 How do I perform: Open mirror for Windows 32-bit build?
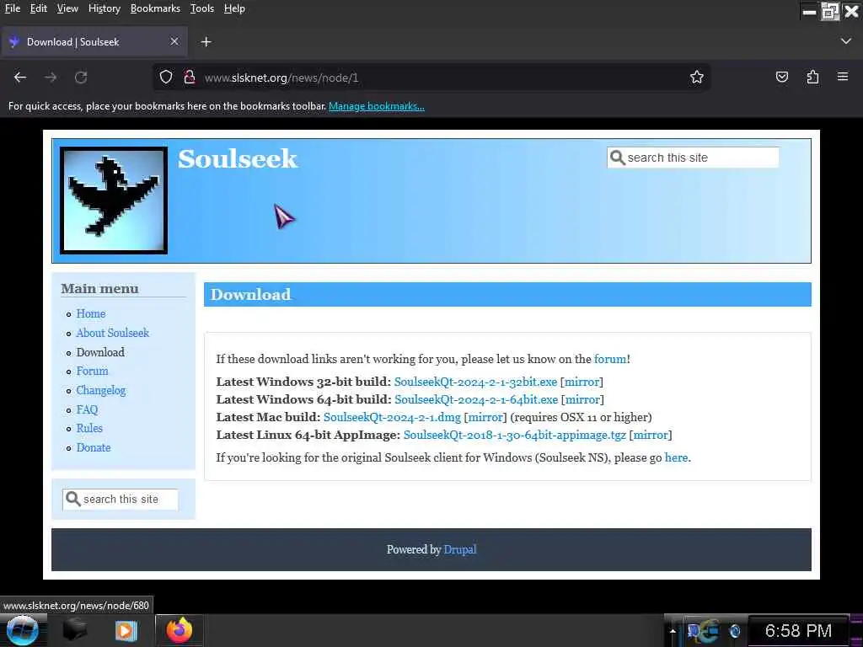click(x=582, y=382)
